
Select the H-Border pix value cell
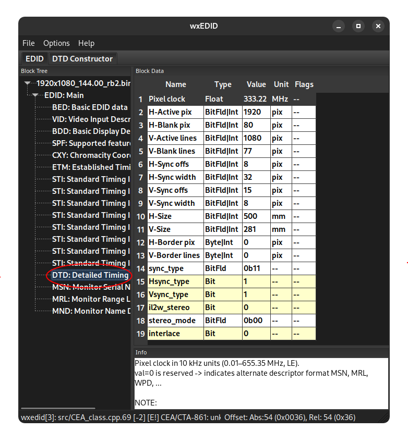click(256, 242)
